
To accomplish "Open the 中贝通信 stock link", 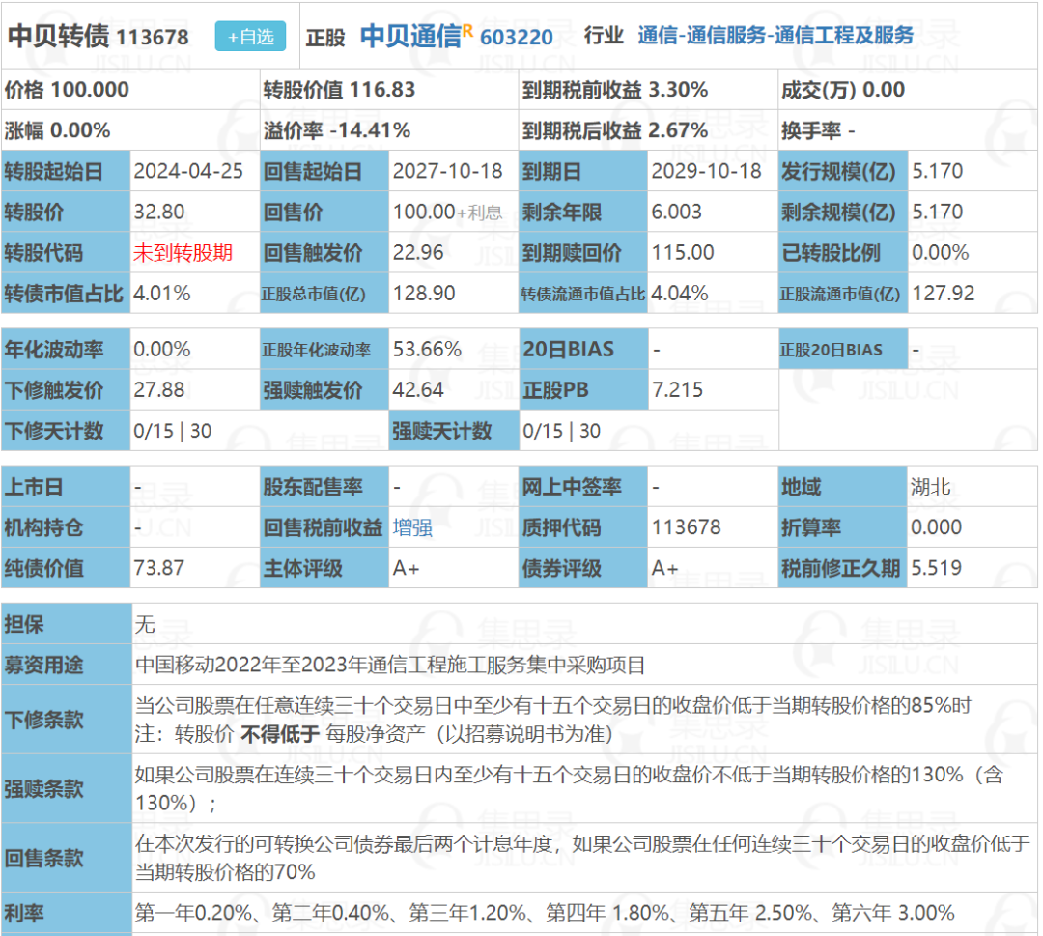I will 410,36.
